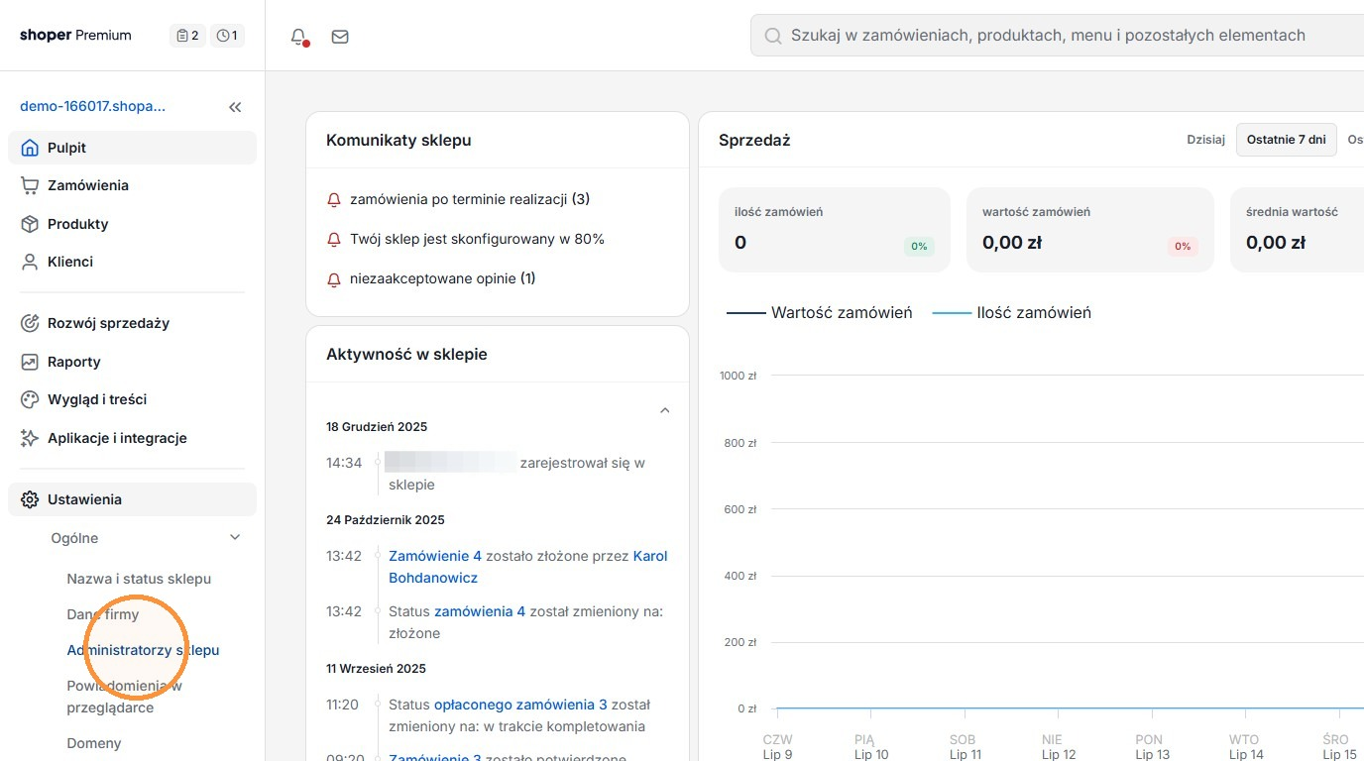The height and width of the screenshot is (761, 1364).
Task: Click the średnia wartość stat card
Action: pos(1297,229)
